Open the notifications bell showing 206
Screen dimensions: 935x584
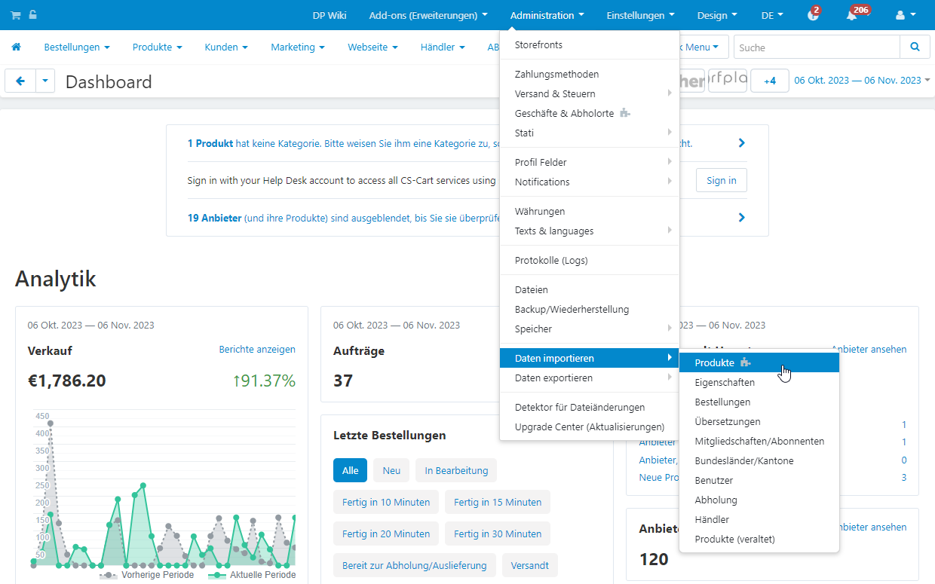[x=852, y=15]
